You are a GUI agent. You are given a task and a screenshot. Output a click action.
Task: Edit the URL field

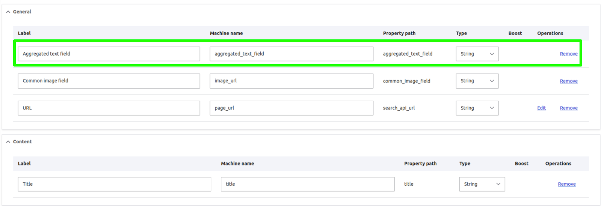(x=541, y=108)
